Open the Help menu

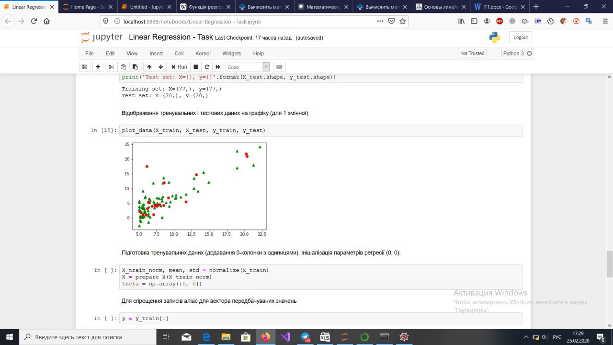pos(259,53)
